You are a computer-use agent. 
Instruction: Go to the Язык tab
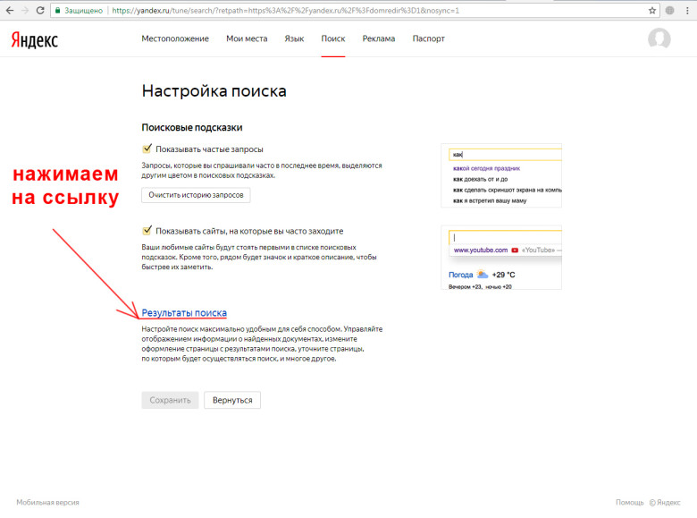pos(294,38)
